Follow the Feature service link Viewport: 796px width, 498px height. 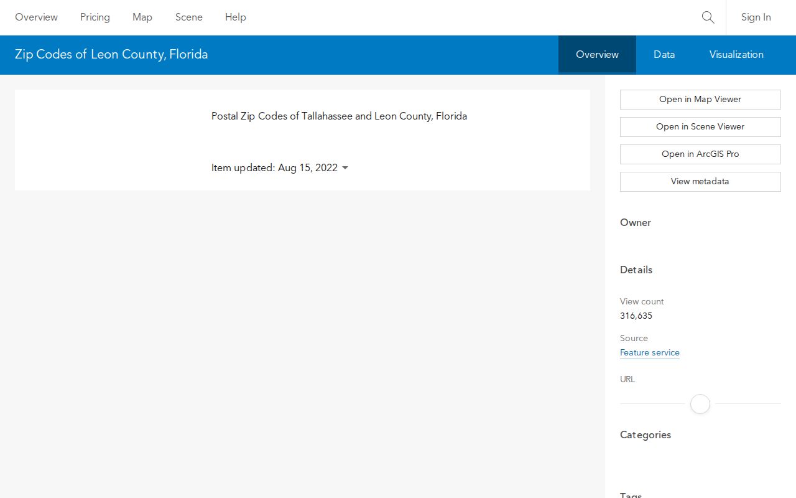(x=650, y=352)
